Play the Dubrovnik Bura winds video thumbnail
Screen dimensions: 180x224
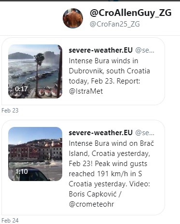click(35, 71)
